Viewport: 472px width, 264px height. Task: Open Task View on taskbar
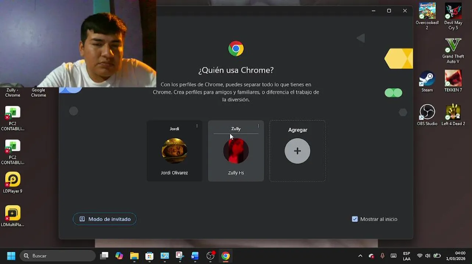(104, 256)
